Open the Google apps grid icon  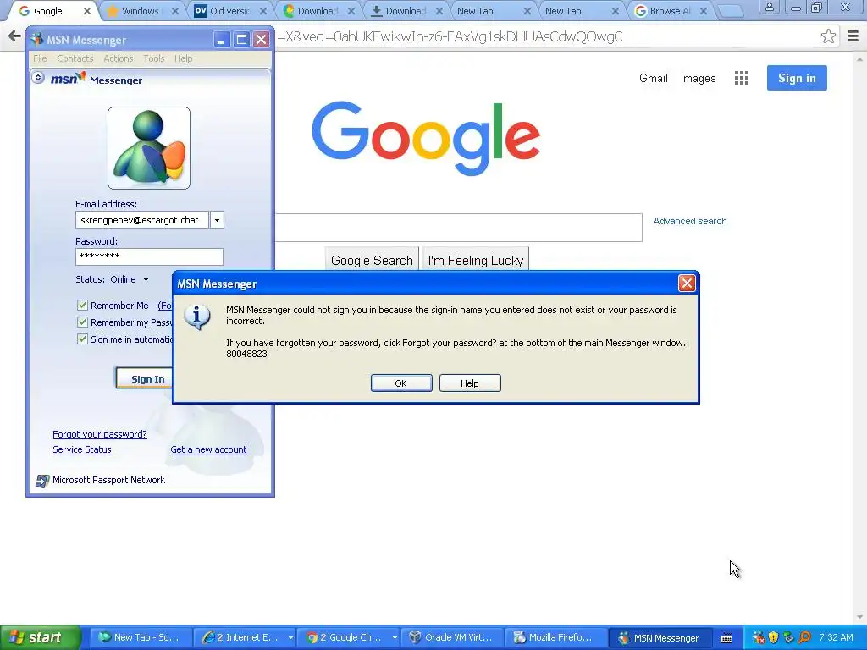tap(742, 78)
